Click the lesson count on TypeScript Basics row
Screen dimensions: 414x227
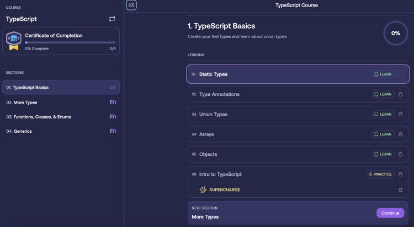(x=113, y=87)
